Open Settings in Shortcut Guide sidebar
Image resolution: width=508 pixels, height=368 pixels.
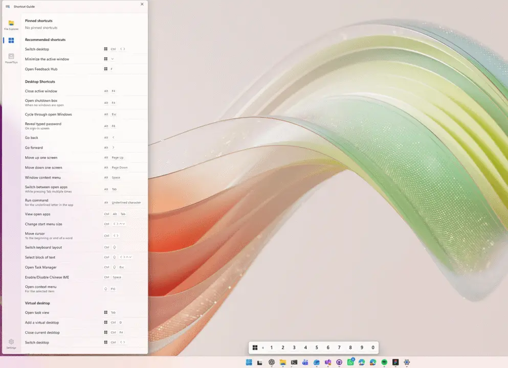click(11, 344)
